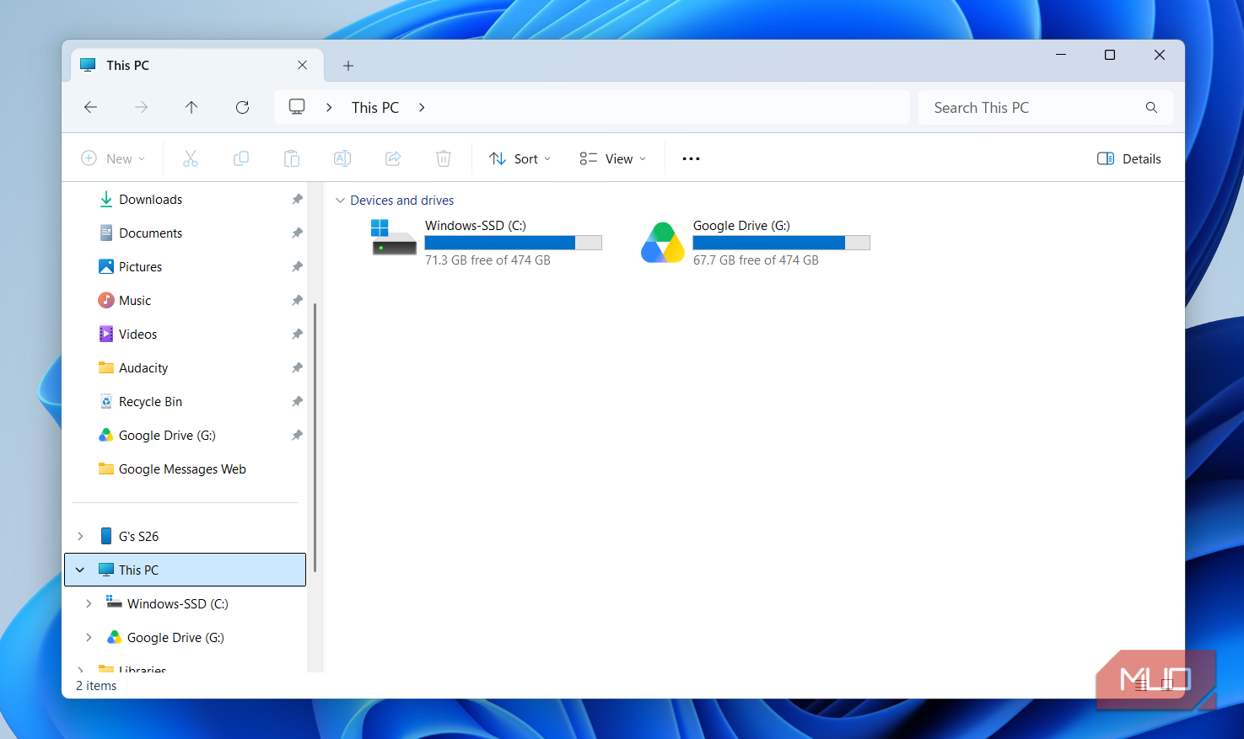
Task: Open the View dropdown
Action: tap(613, 158)
